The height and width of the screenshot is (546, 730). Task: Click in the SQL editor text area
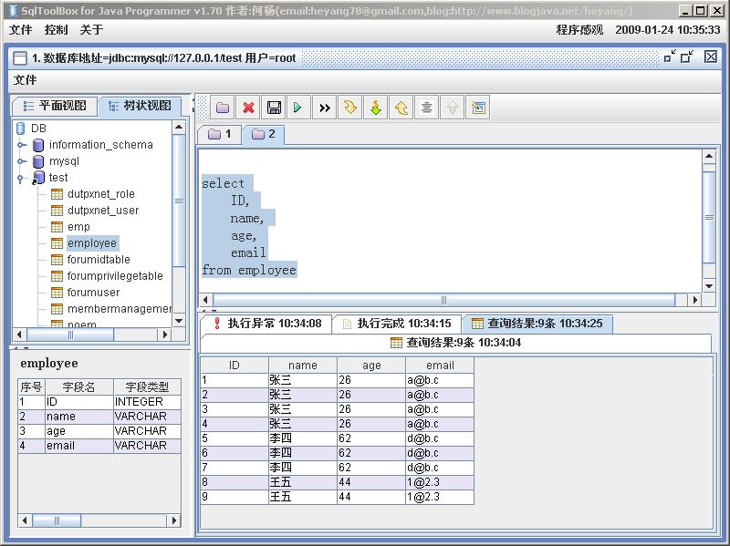pos(450,221)
